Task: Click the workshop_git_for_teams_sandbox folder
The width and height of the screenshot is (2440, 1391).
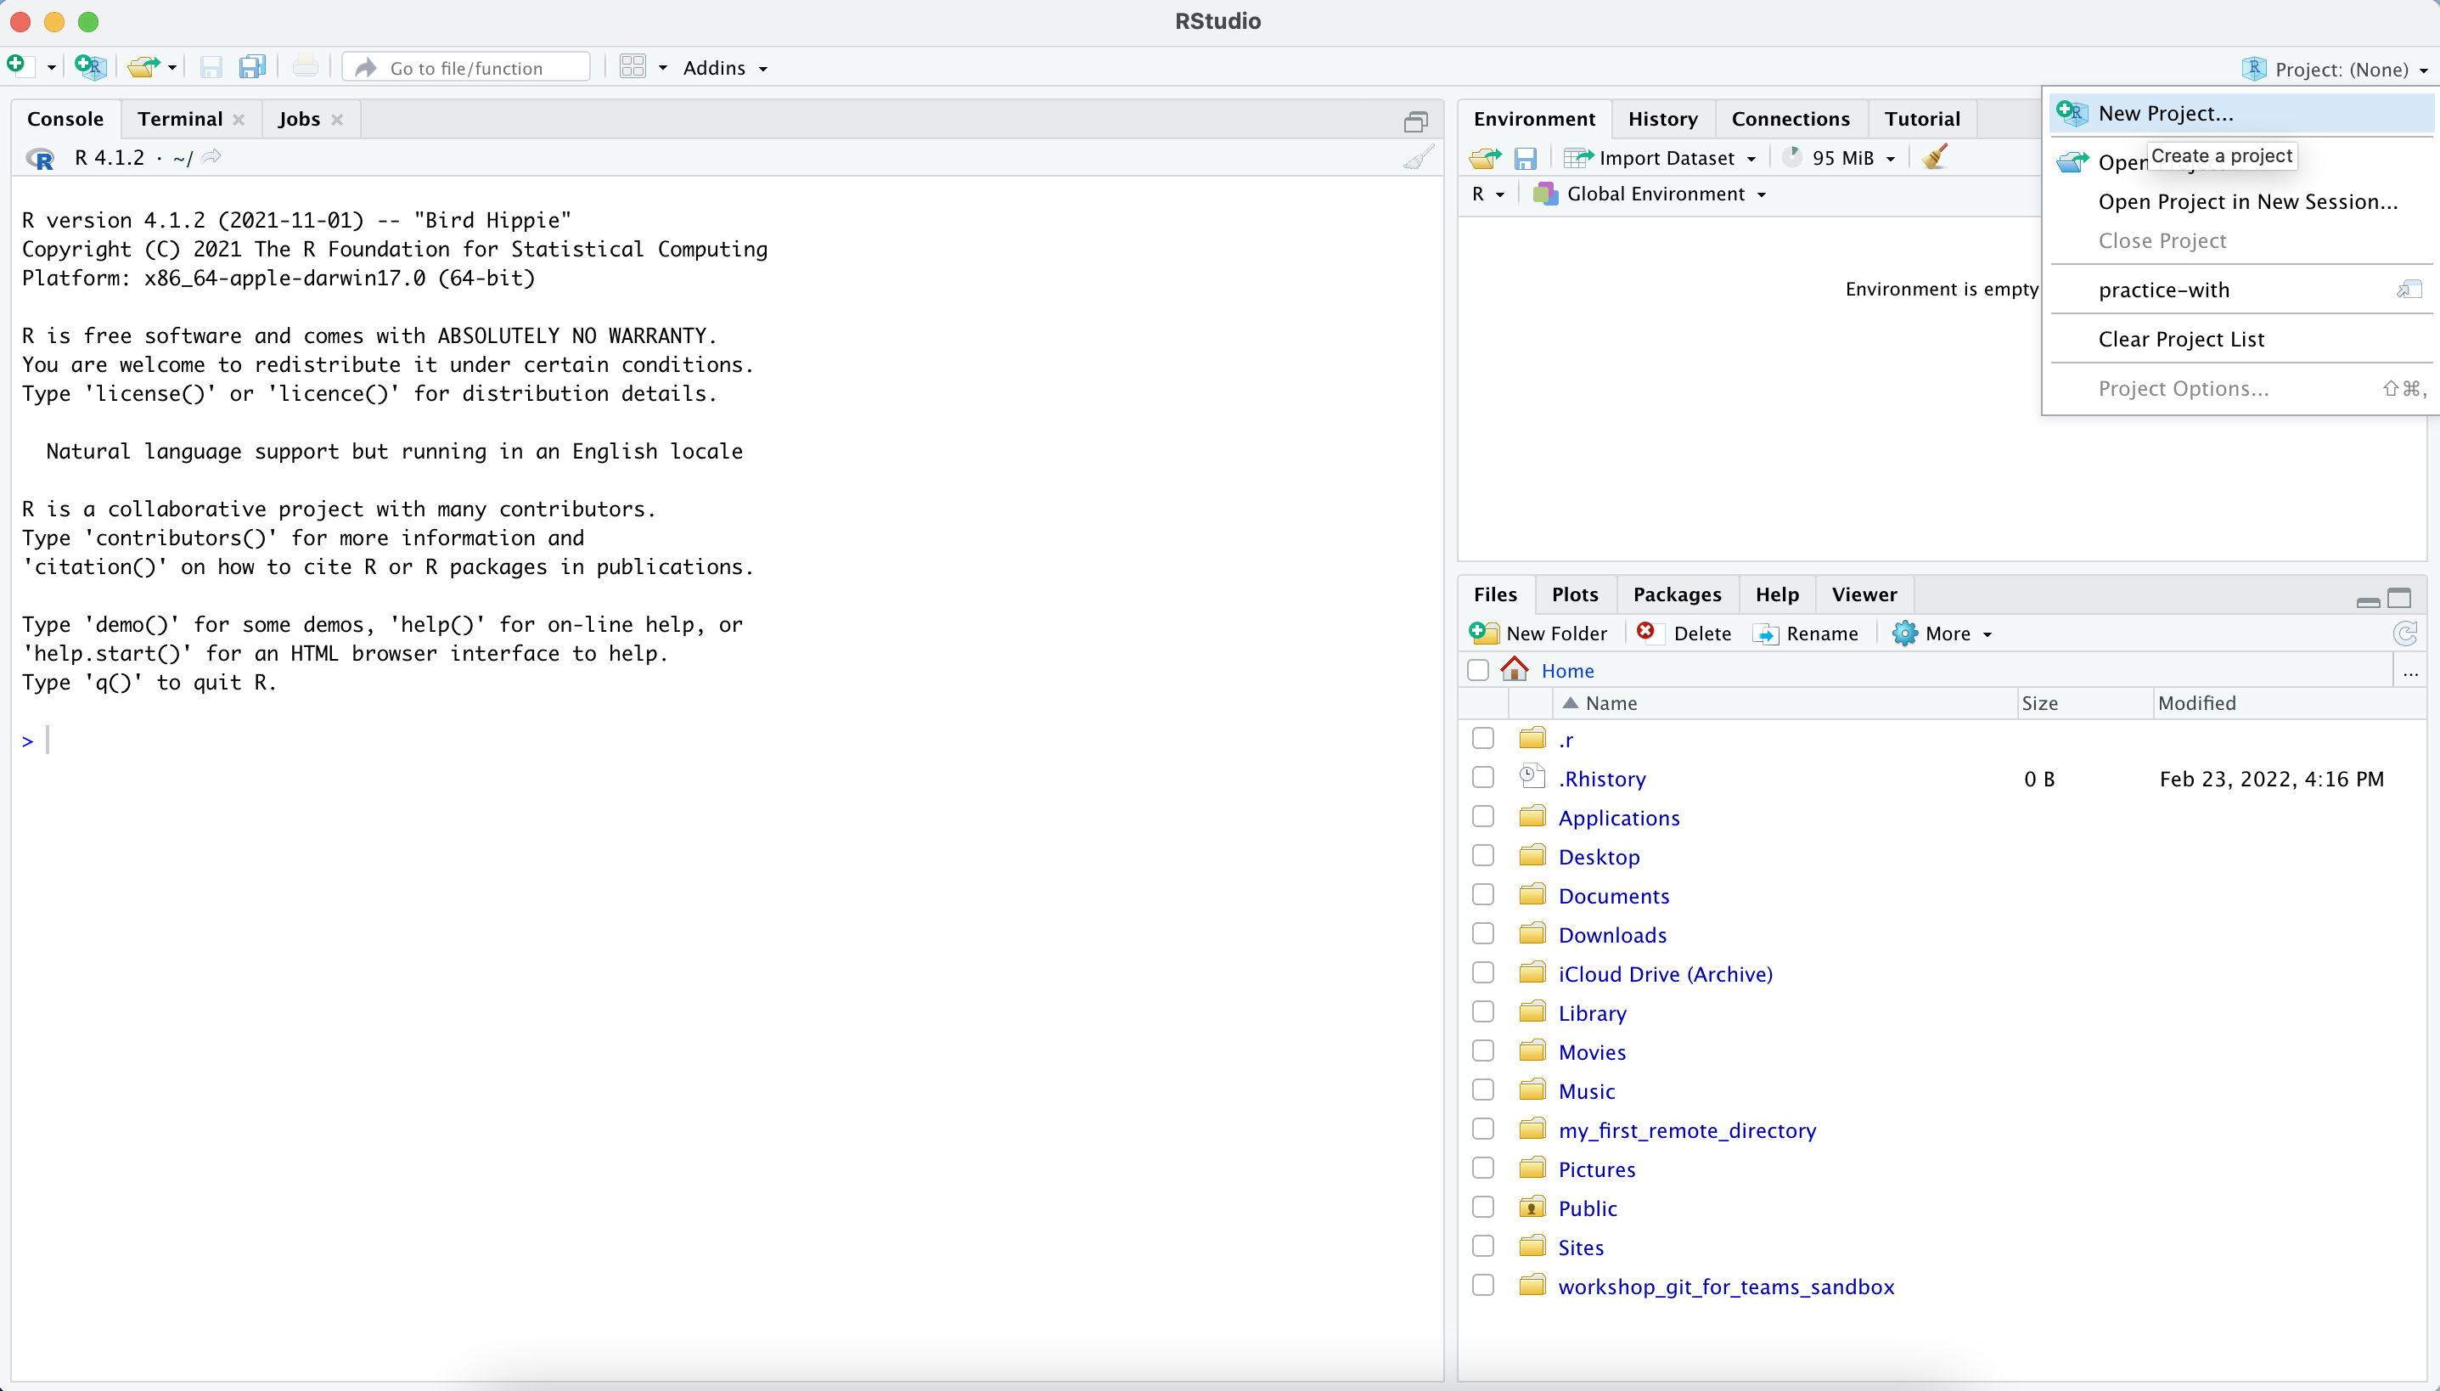Action: point(1726,1286)
